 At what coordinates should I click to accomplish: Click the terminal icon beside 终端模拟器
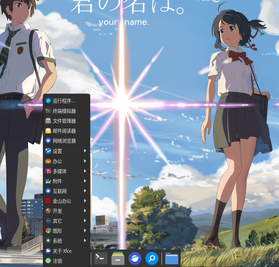(x=48, y=111)
